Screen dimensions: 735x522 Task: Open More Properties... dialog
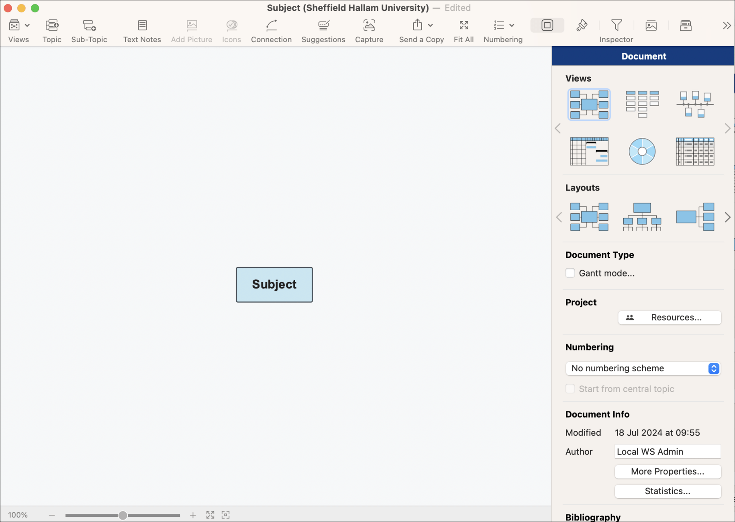point(668,471)
